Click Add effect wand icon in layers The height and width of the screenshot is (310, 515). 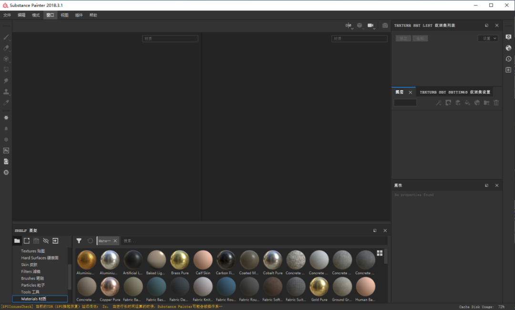[x=439, y=103]
